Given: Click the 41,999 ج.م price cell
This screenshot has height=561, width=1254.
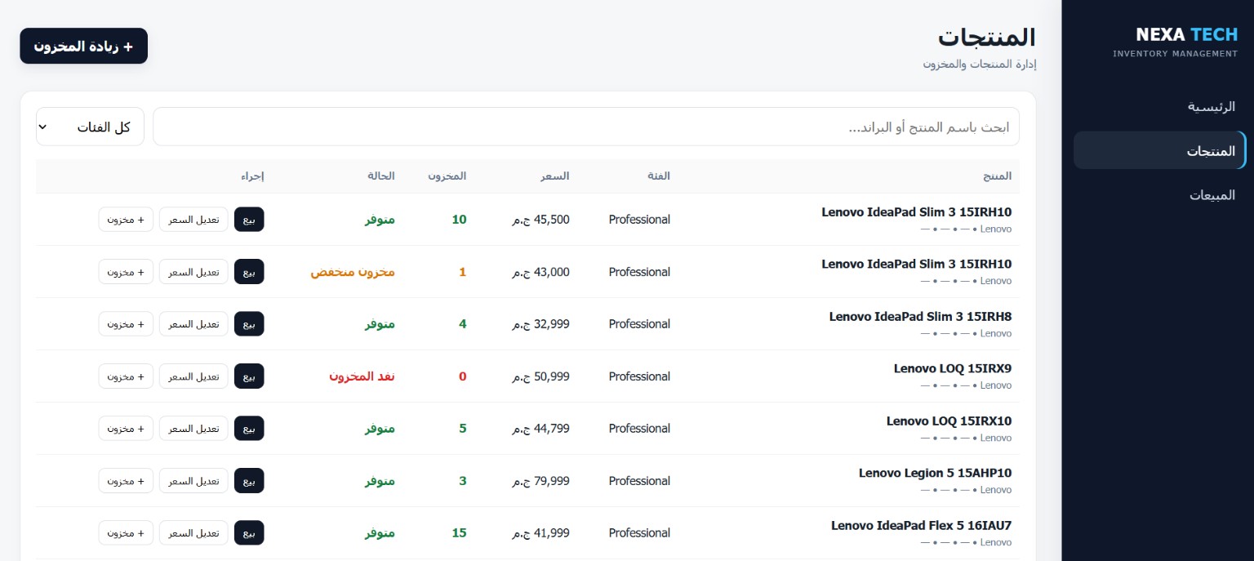Looking at the screenshot, I should [x=541, y=532].
